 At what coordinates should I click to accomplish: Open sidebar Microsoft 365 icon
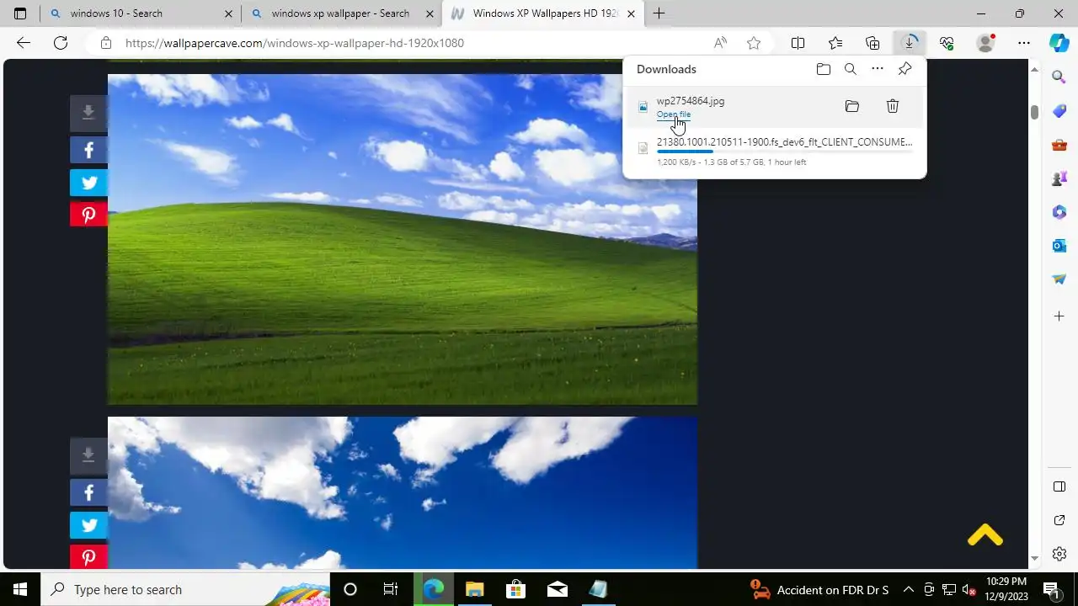pyautogui.click(x=1059, y=212)
